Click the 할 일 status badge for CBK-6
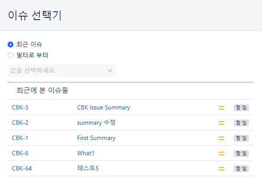The image size is (262, 184). point(241,153)
